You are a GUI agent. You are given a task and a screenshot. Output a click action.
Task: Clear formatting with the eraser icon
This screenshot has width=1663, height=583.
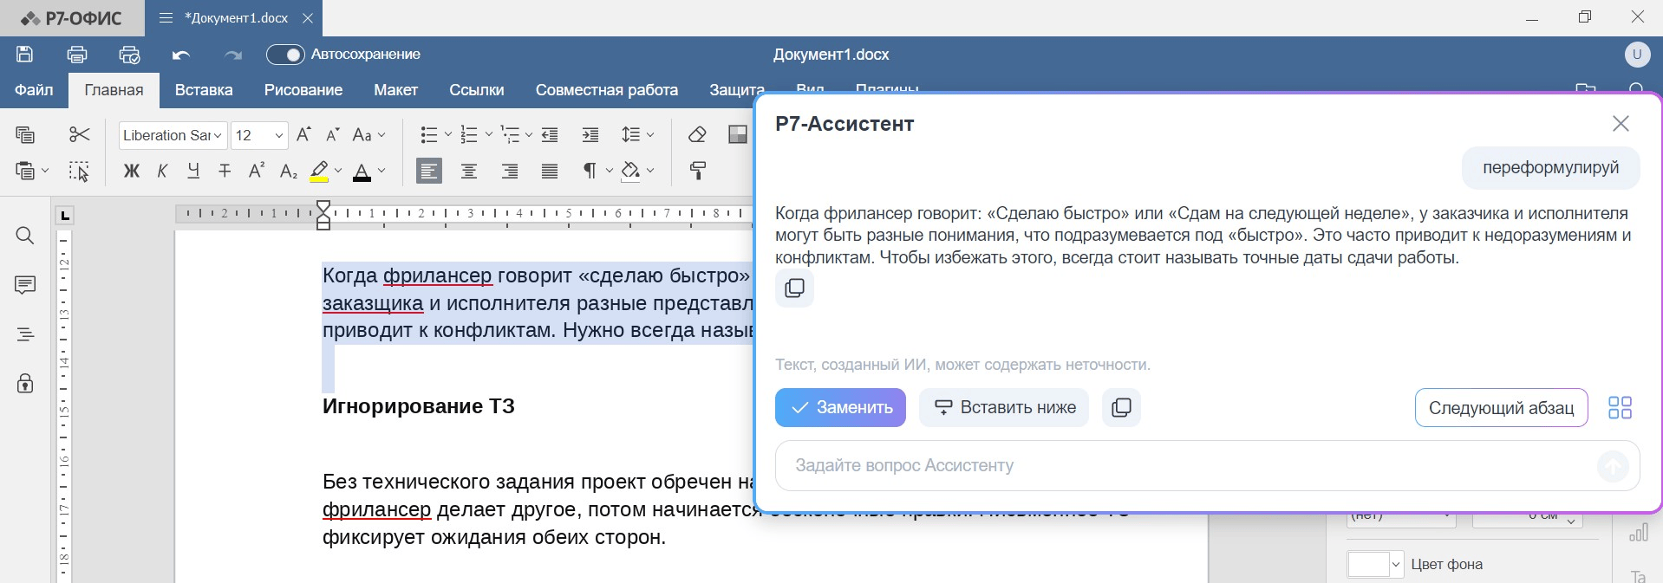(x=697, y=134)
